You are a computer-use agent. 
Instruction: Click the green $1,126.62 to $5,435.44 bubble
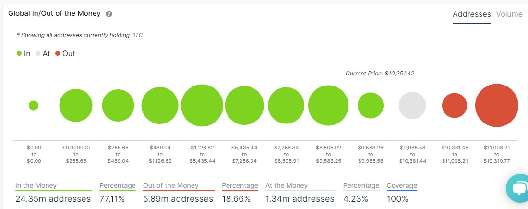pos(202,105)
